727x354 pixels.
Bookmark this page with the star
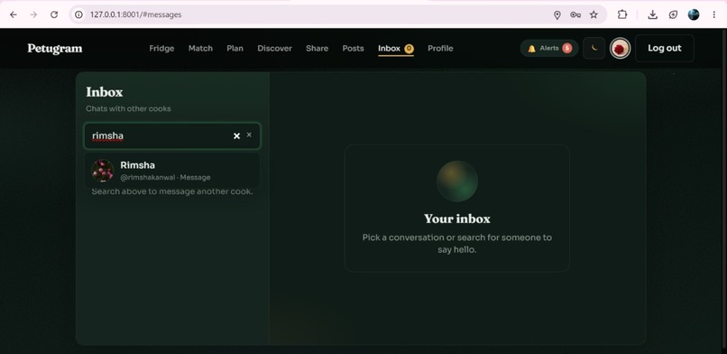tap(594, 14)
